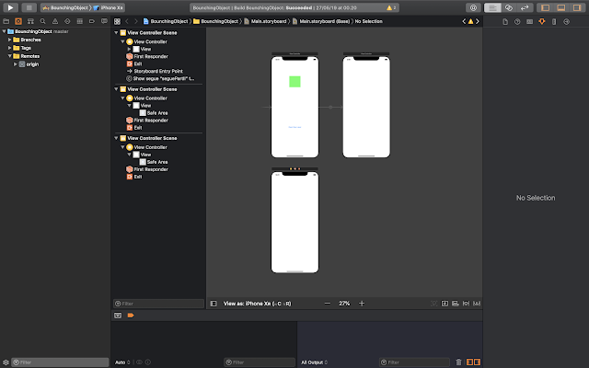Toggle the inspectors panel visibility
Screen dimensions: 589x368
click(577, 7)
